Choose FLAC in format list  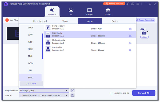(x=30, y=49)
